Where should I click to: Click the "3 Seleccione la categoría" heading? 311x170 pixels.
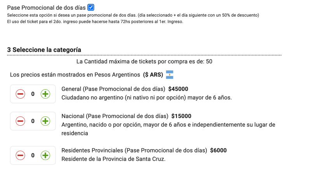click(x=44, y=50)
